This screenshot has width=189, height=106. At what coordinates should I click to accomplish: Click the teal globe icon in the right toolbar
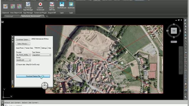[x=185, y=35]
